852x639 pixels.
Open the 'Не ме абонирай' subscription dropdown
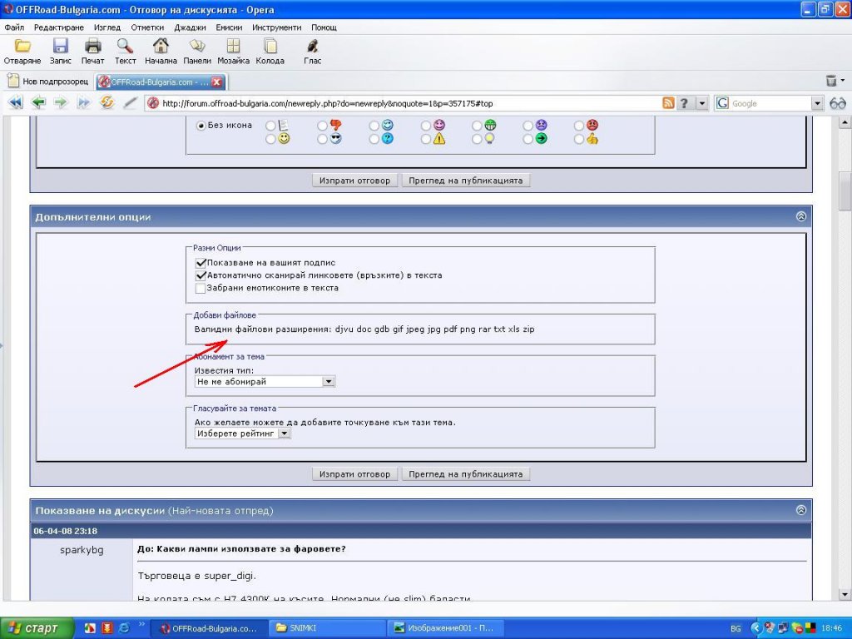coord(328,381)
